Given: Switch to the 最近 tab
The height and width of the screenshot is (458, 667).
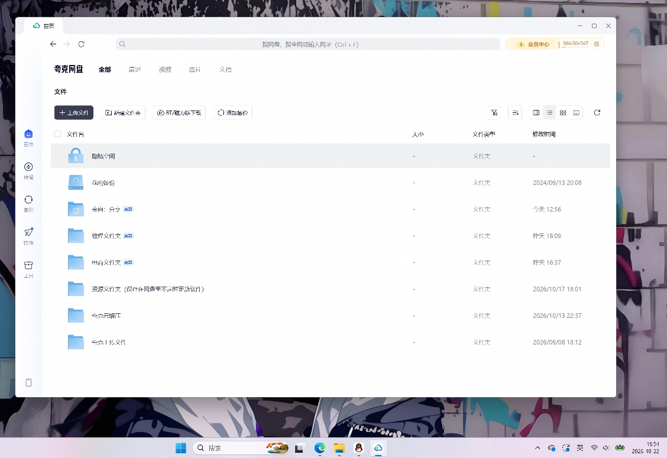Looking at the screenshot, I should point(135,69).
